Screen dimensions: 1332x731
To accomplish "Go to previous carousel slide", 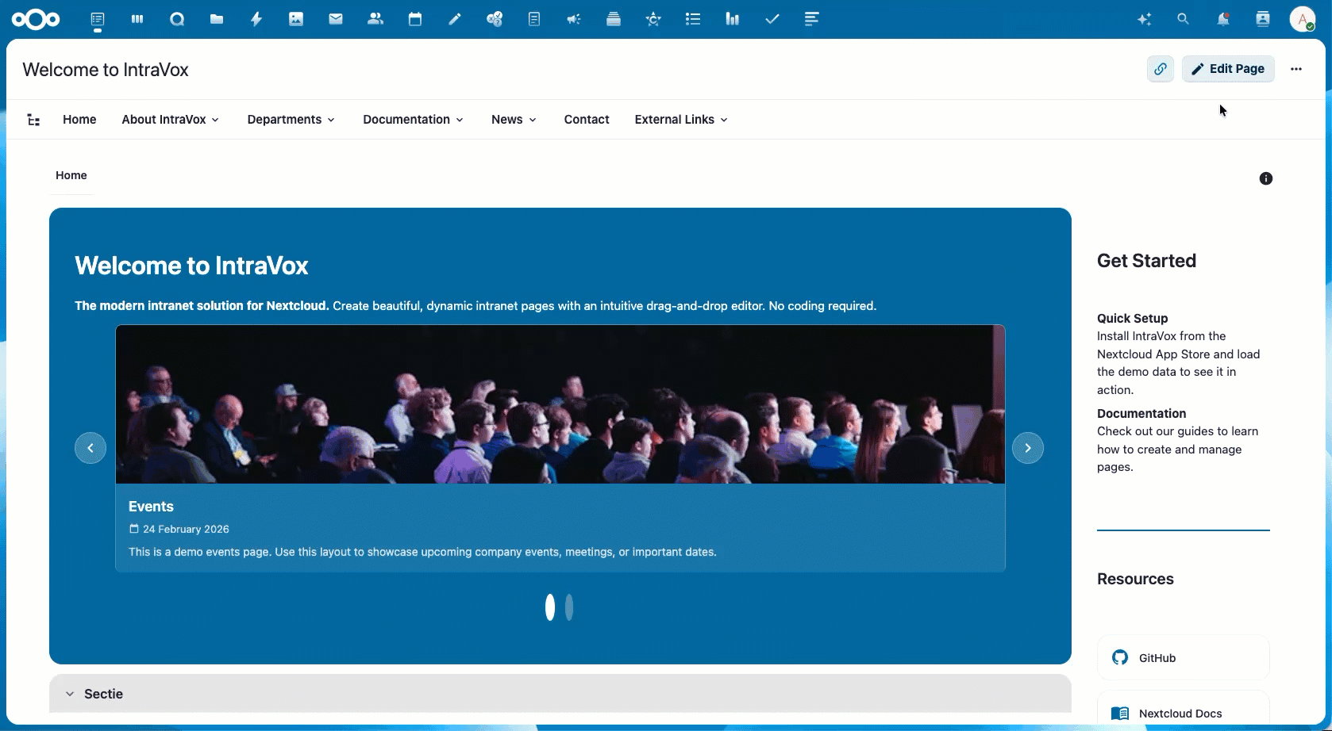I will 90,448.
